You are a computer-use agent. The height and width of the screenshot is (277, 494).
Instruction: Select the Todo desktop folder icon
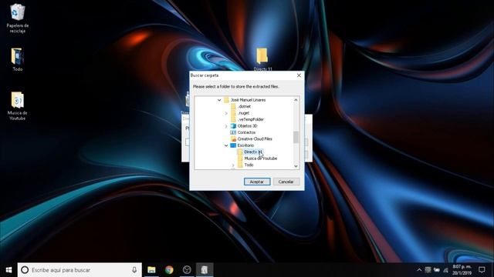(x=17, y=59)
